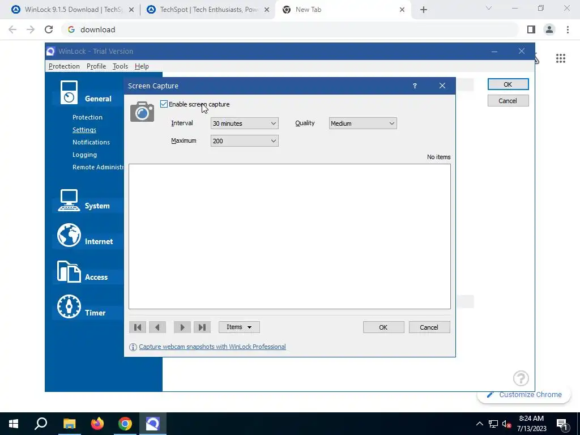Jump to last captured item
The height and width of the screenshot is (435, 580).
[x=202, y=327]
